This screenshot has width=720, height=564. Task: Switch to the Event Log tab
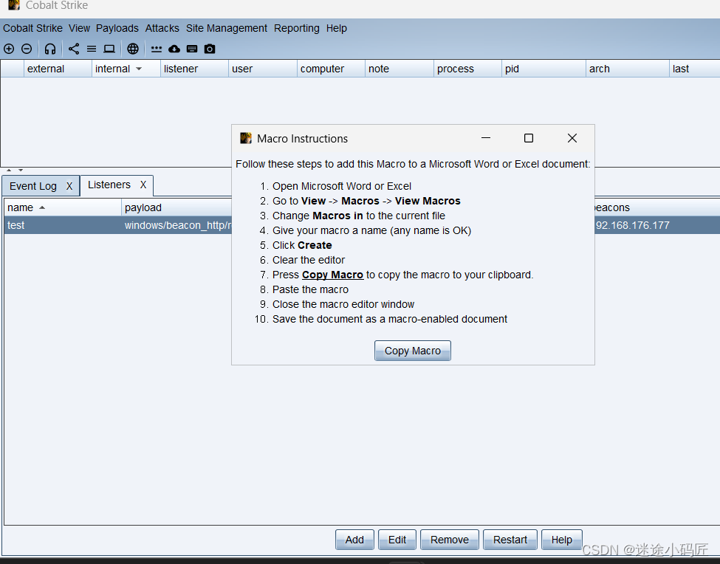coord(33,186)
